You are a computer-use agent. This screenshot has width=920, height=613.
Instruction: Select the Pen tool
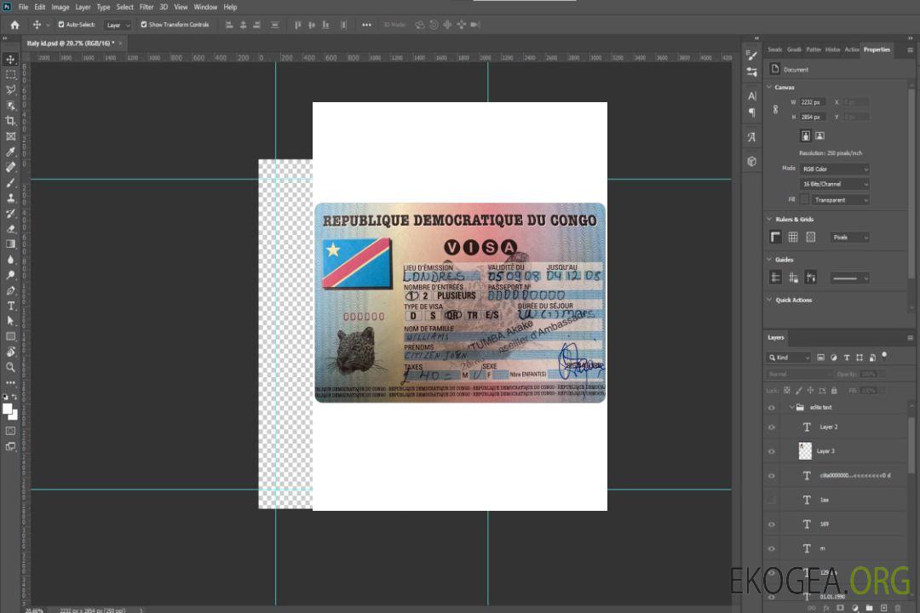tap(10, 290)
